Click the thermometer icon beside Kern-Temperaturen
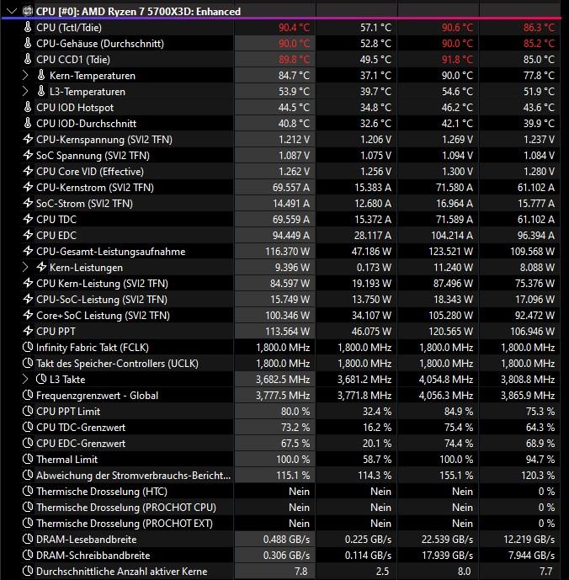The image size is (569, 580). tap(41, 76)
